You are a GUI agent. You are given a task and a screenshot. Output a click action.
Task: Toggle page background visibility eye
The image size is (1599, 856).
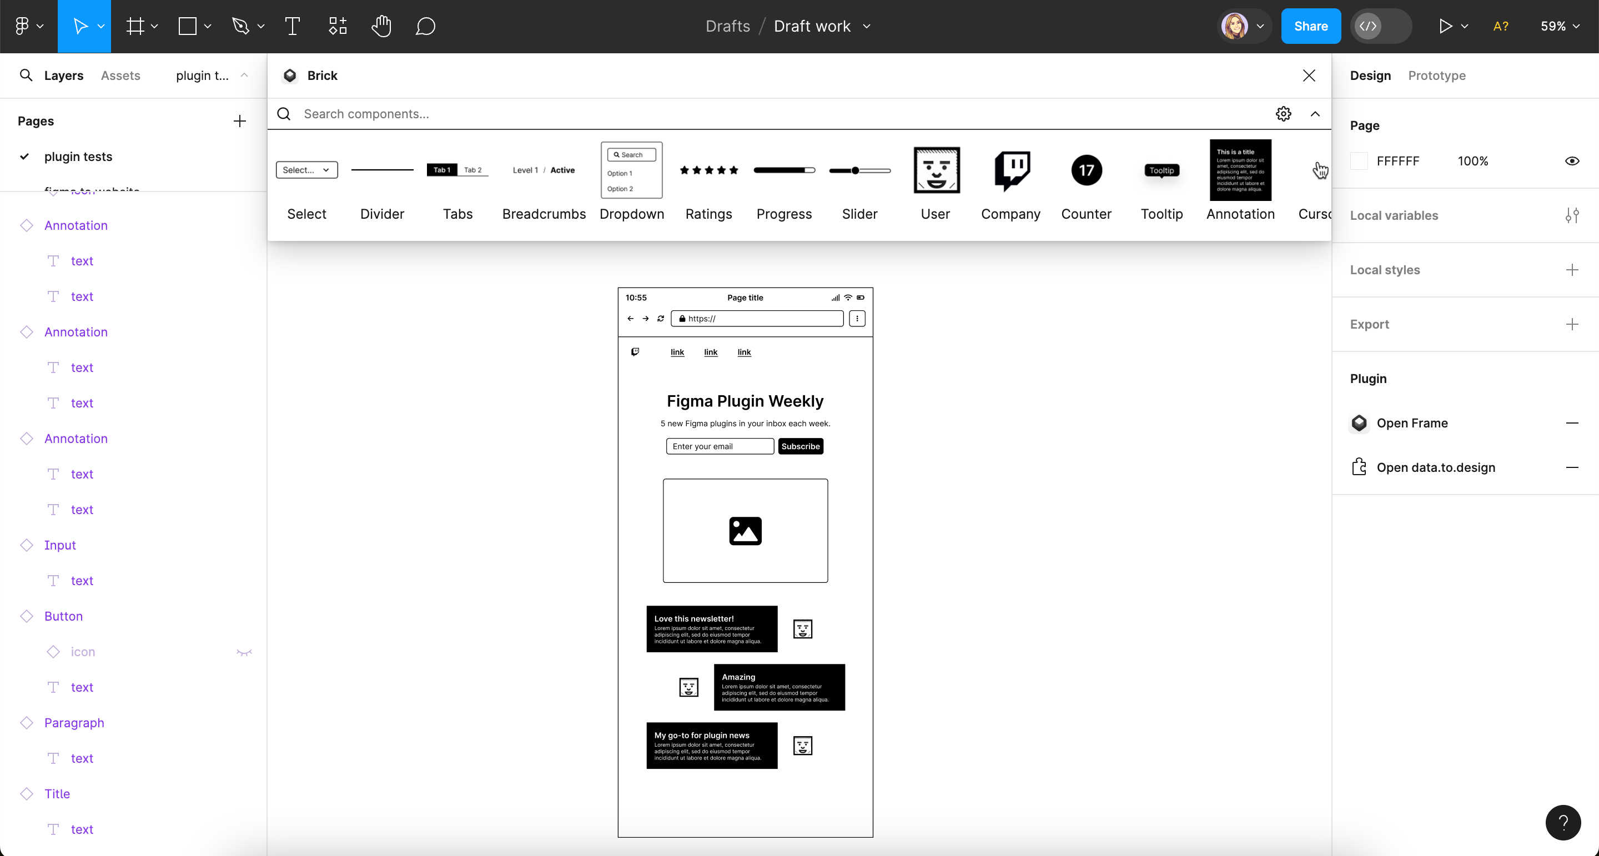coord(1572,162)
